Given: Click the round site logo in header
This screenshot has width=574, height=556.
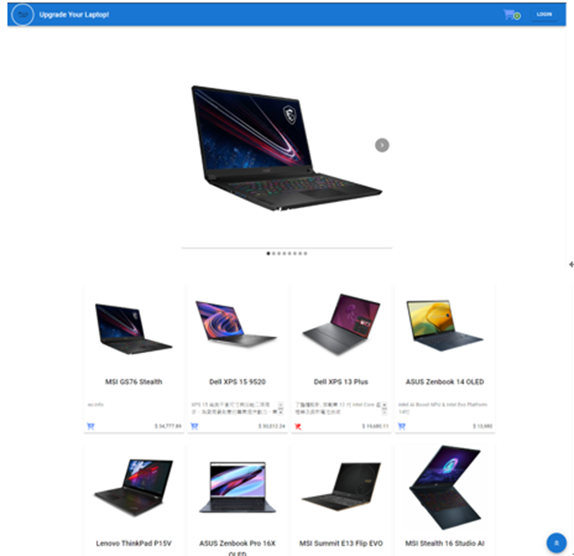Looking at the screenshot, I should coord(23,14).
